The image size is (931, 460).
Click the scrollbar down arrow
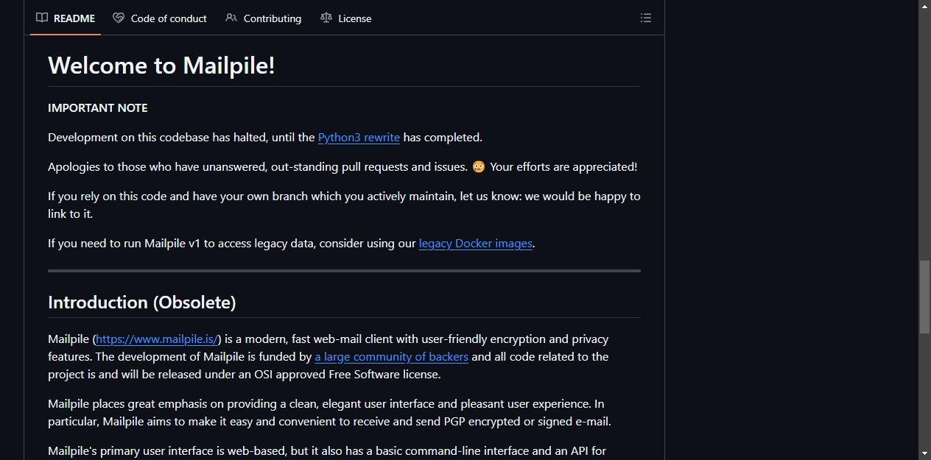(924, 453)
